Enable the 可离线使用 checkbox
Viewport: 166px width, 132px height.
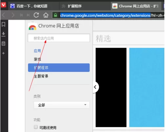[x=36, y=127]
